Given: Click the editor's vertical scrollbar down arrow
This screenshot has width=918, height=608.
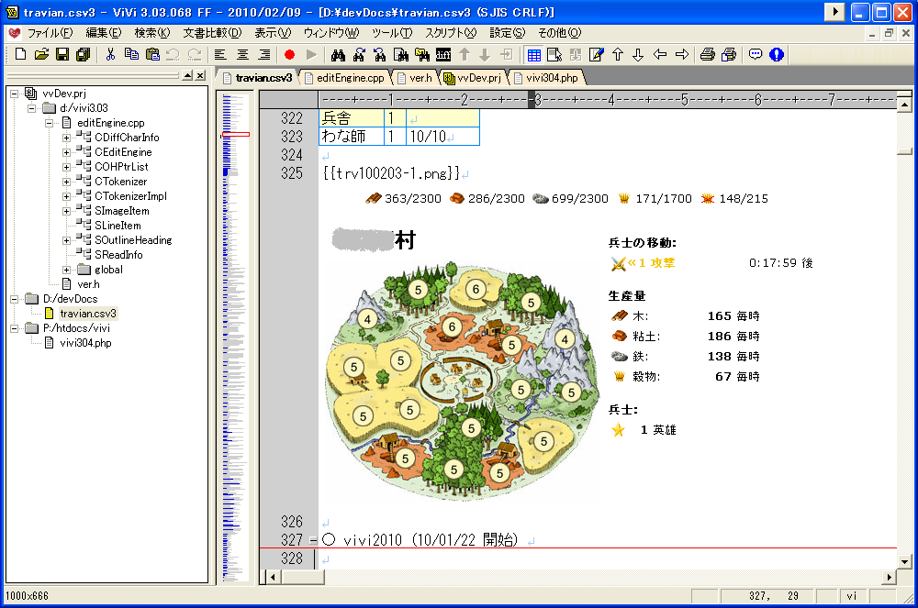Looking at the screenshot, I should pos(904,562).
